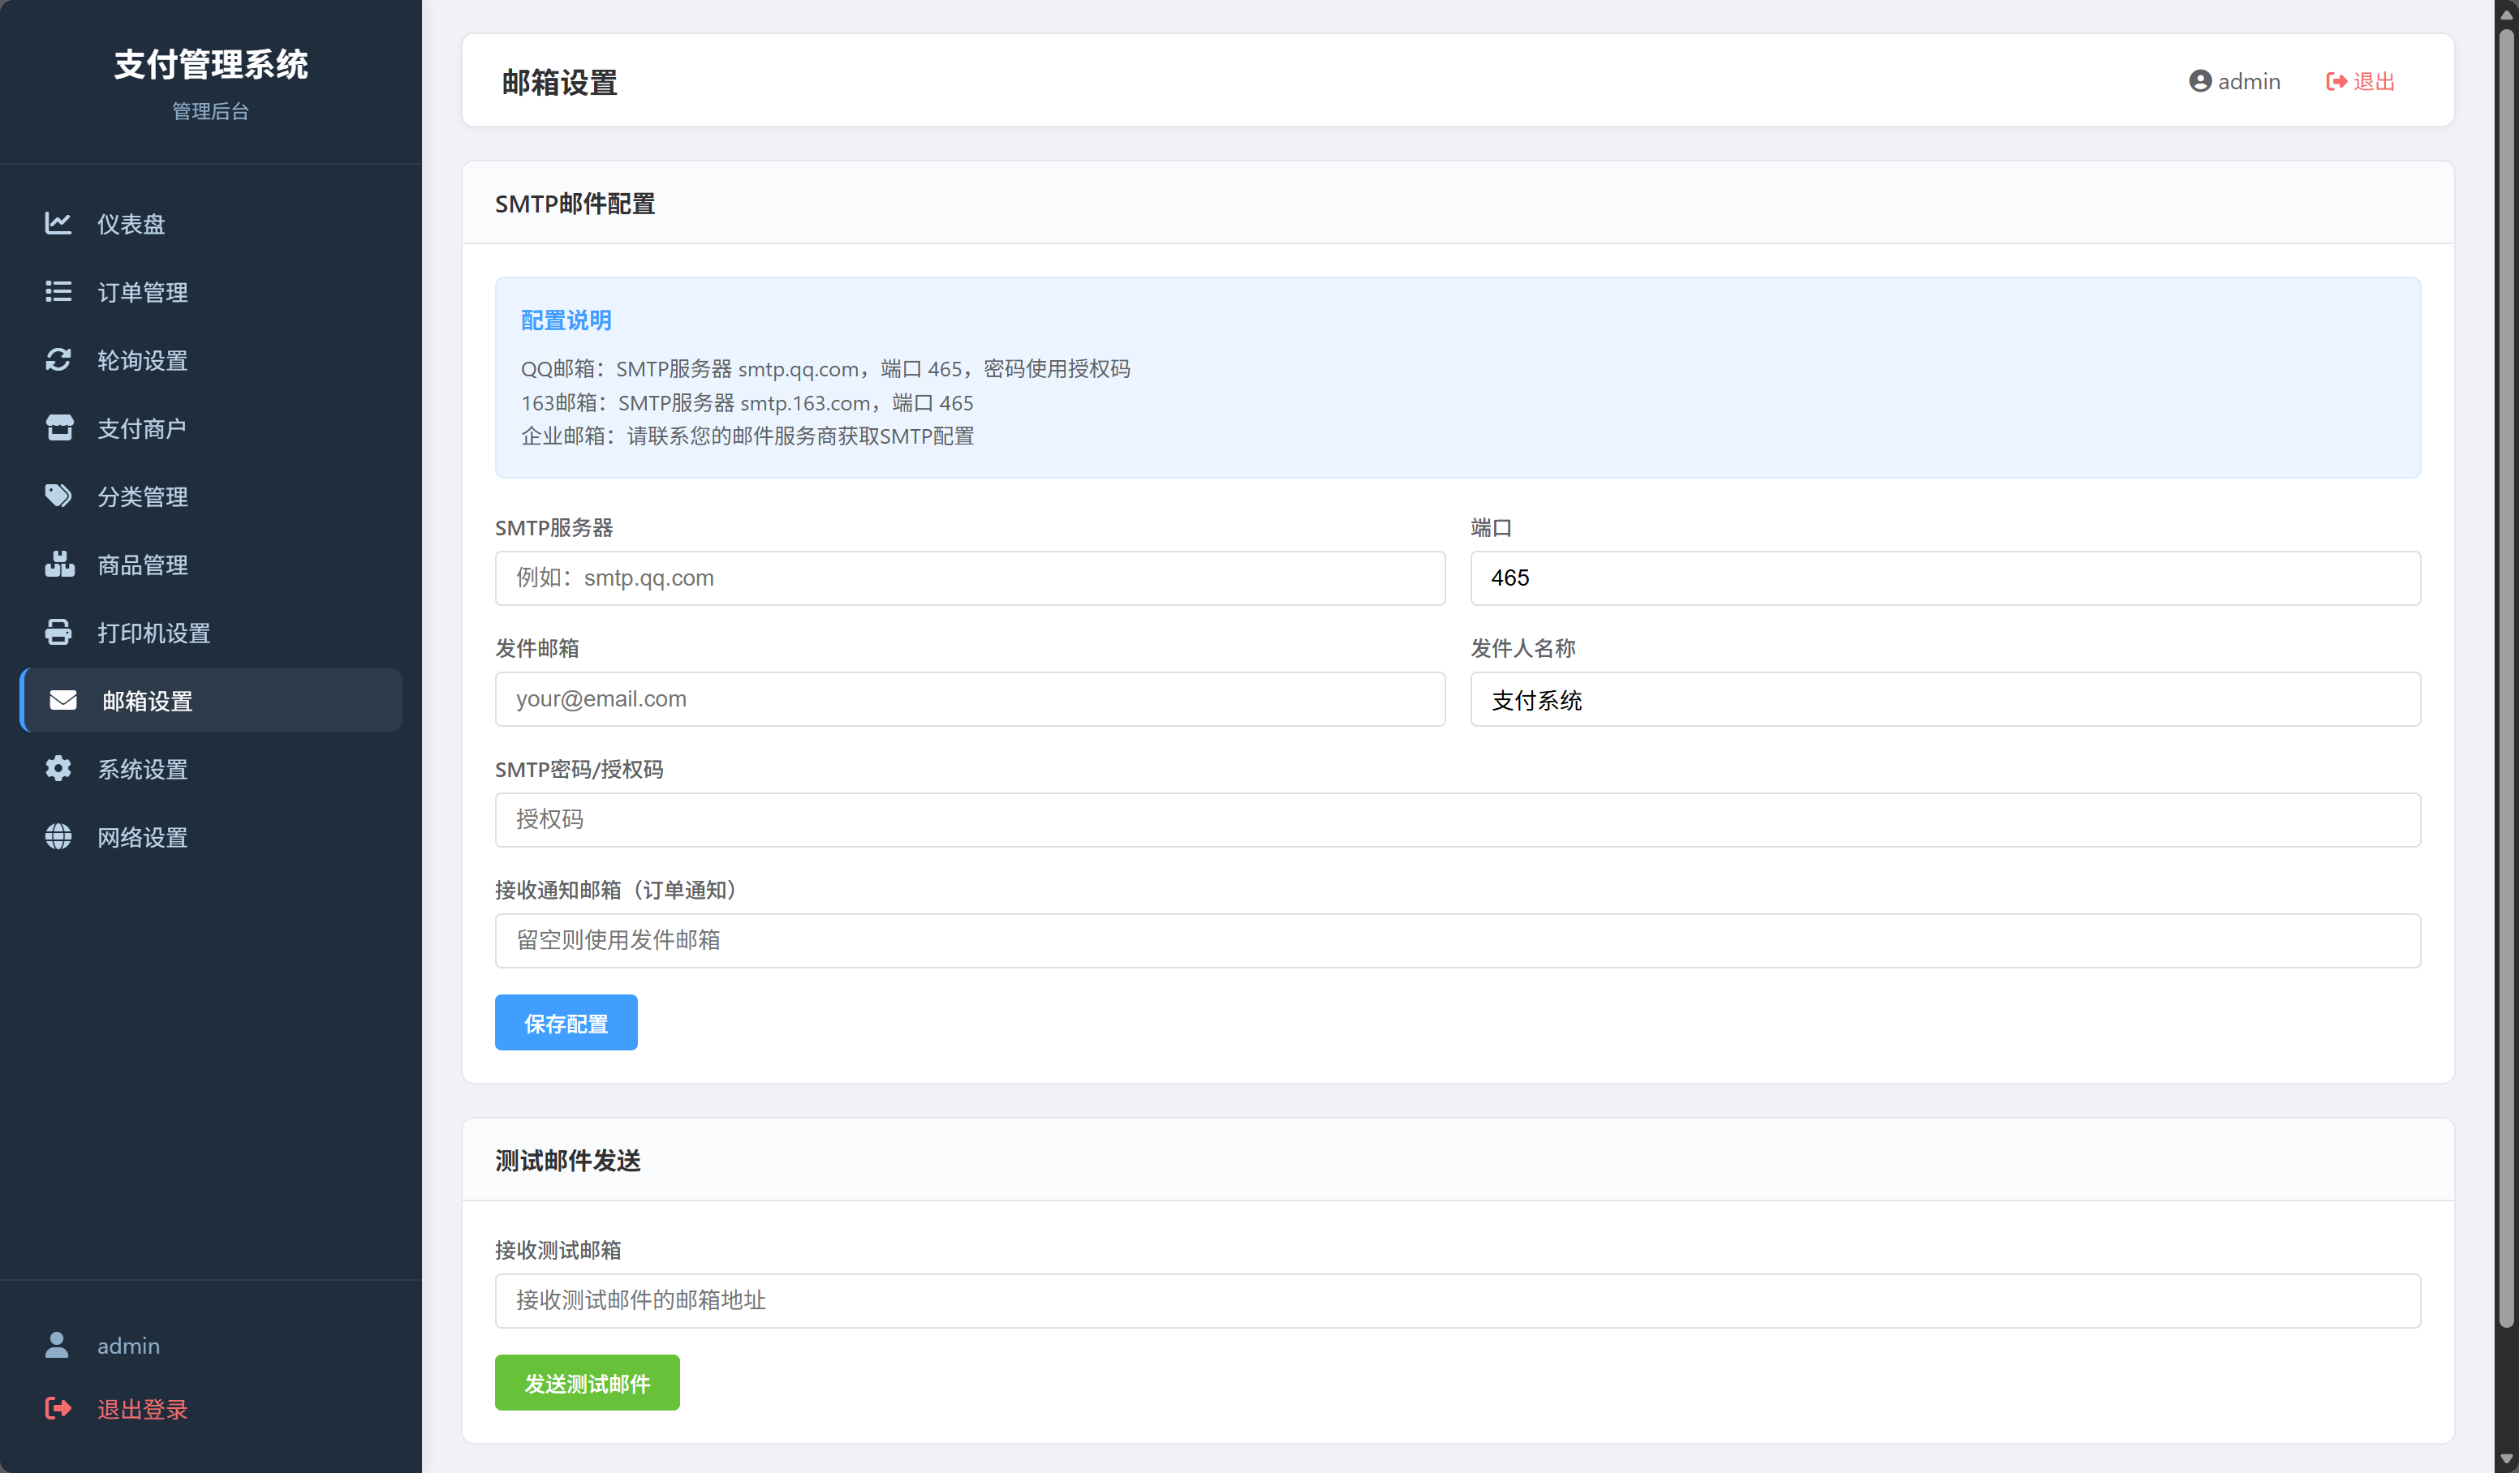
Task: Click the 发送测试邮件 button
Action: [x=587, y=1382]
